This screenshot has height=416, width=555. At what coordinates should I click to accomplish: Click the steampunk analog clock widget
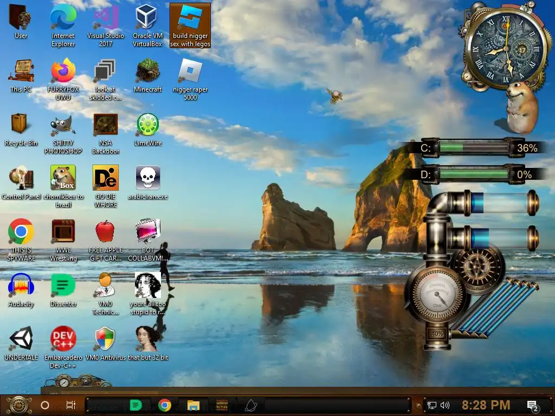click(506, 49)
